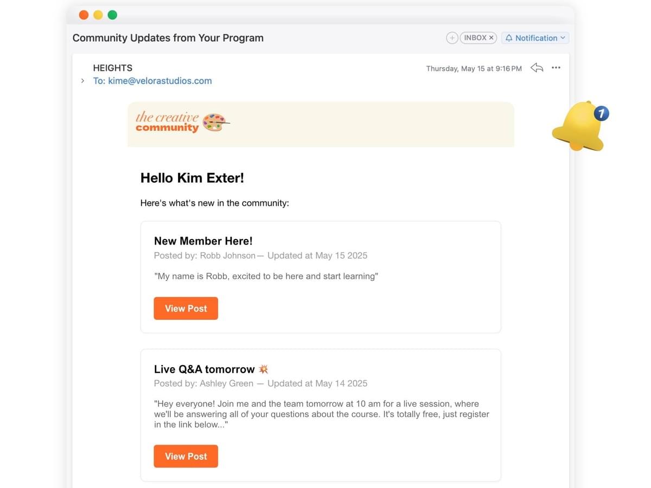Close the window with the red button
The height and width of the screenshot is (488, 651).
pos(84,15)
